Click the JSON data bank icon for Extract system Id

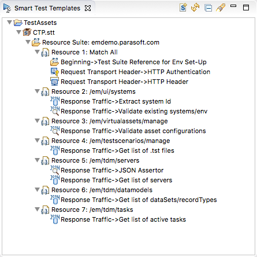click(55, 101)
